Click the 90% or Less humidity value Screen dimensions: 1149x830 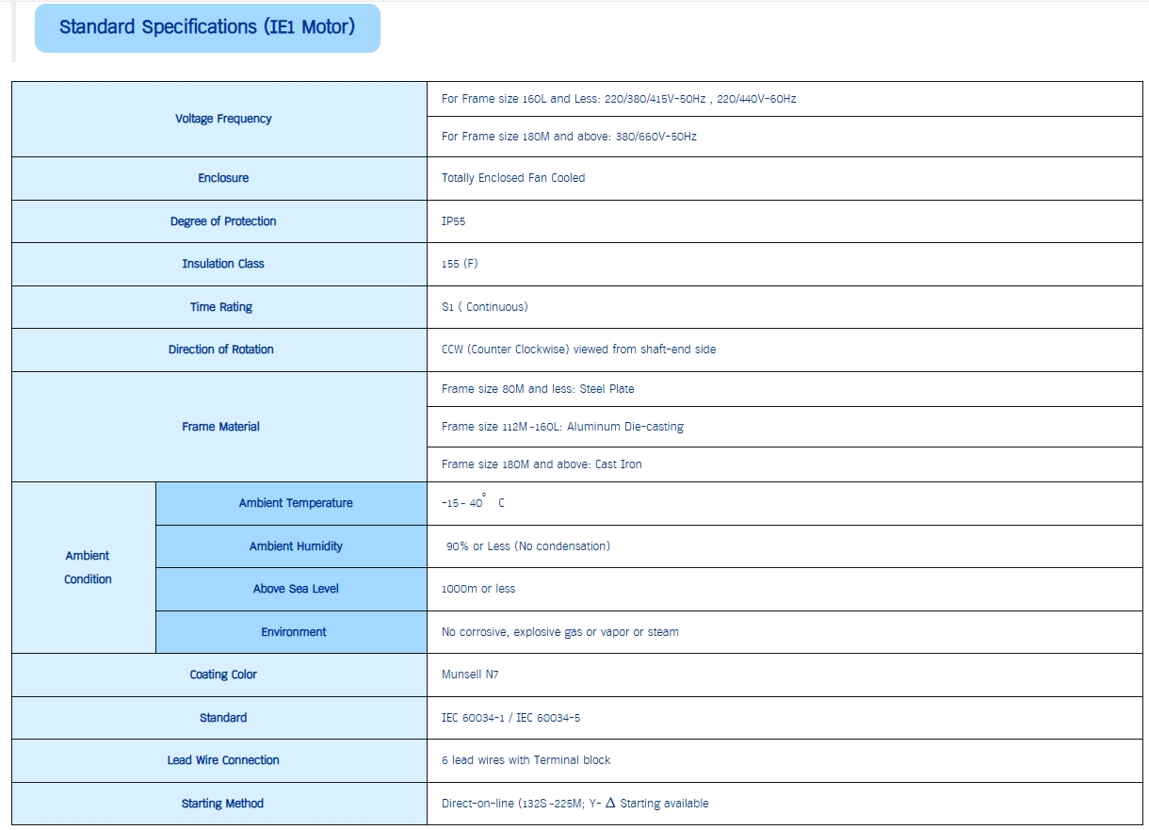coord(527,546)
